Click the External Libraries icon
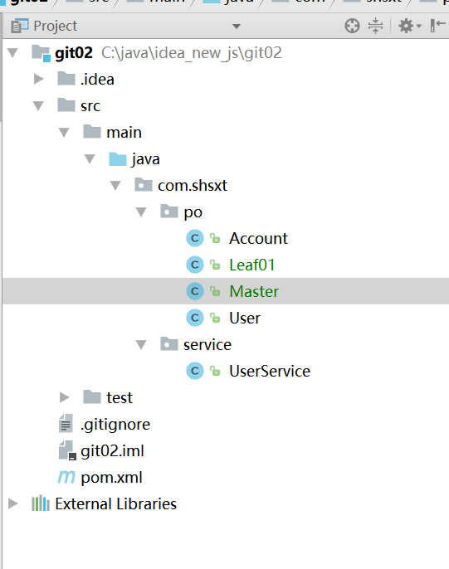Image resolution: width=449 pixels, height=569 pixels. pos(41,503)
